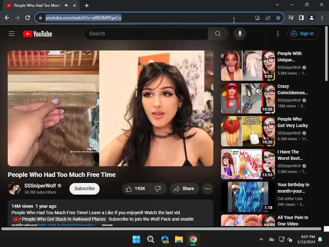Toggle Chrome side panel
The width and height of the screenshot is (329, 247).
tap(301, 18)
